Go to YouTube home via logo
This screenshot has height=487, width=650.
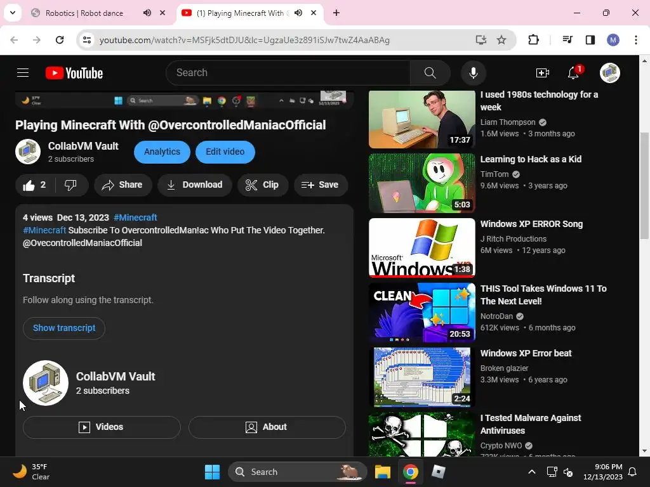[74, 73]
